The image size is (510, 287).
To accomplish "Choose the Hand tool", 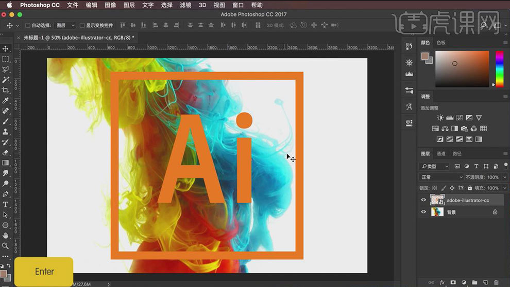I will pos(6,236).
